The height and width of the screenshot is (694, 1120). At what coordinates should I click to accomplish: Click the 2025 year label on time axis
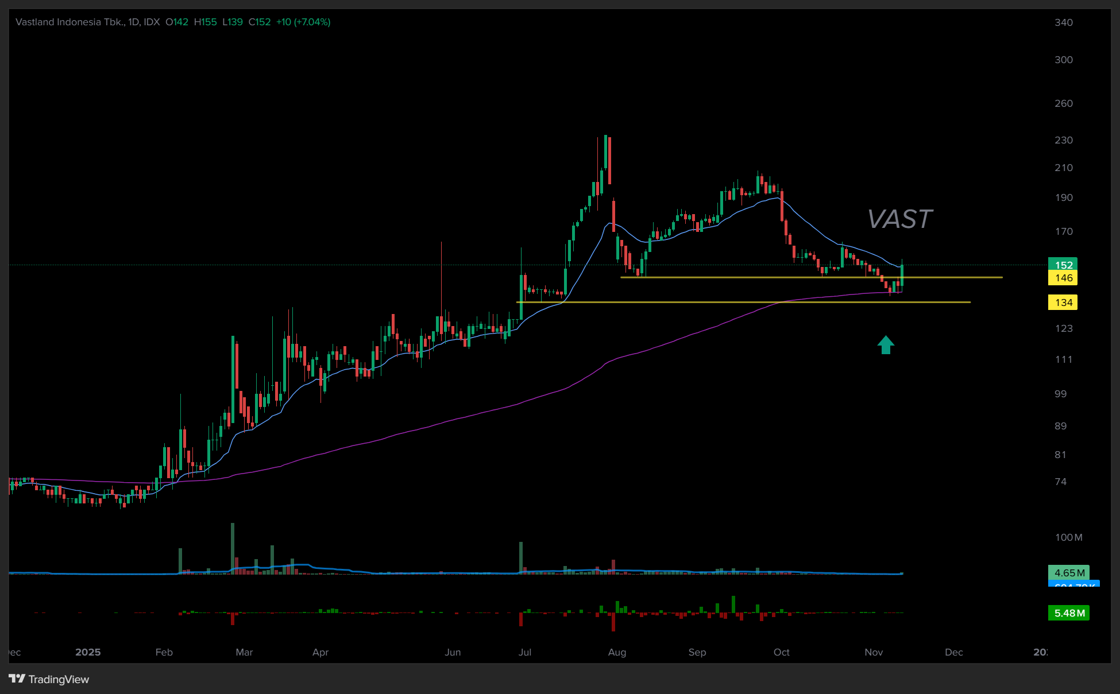[x=88, y=652]
